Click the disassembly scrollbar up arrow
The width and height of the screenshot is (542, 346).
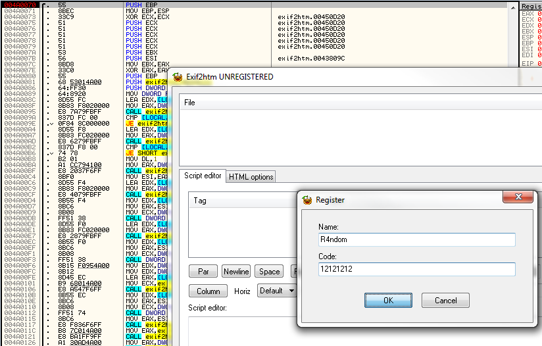tap(513, 7)
